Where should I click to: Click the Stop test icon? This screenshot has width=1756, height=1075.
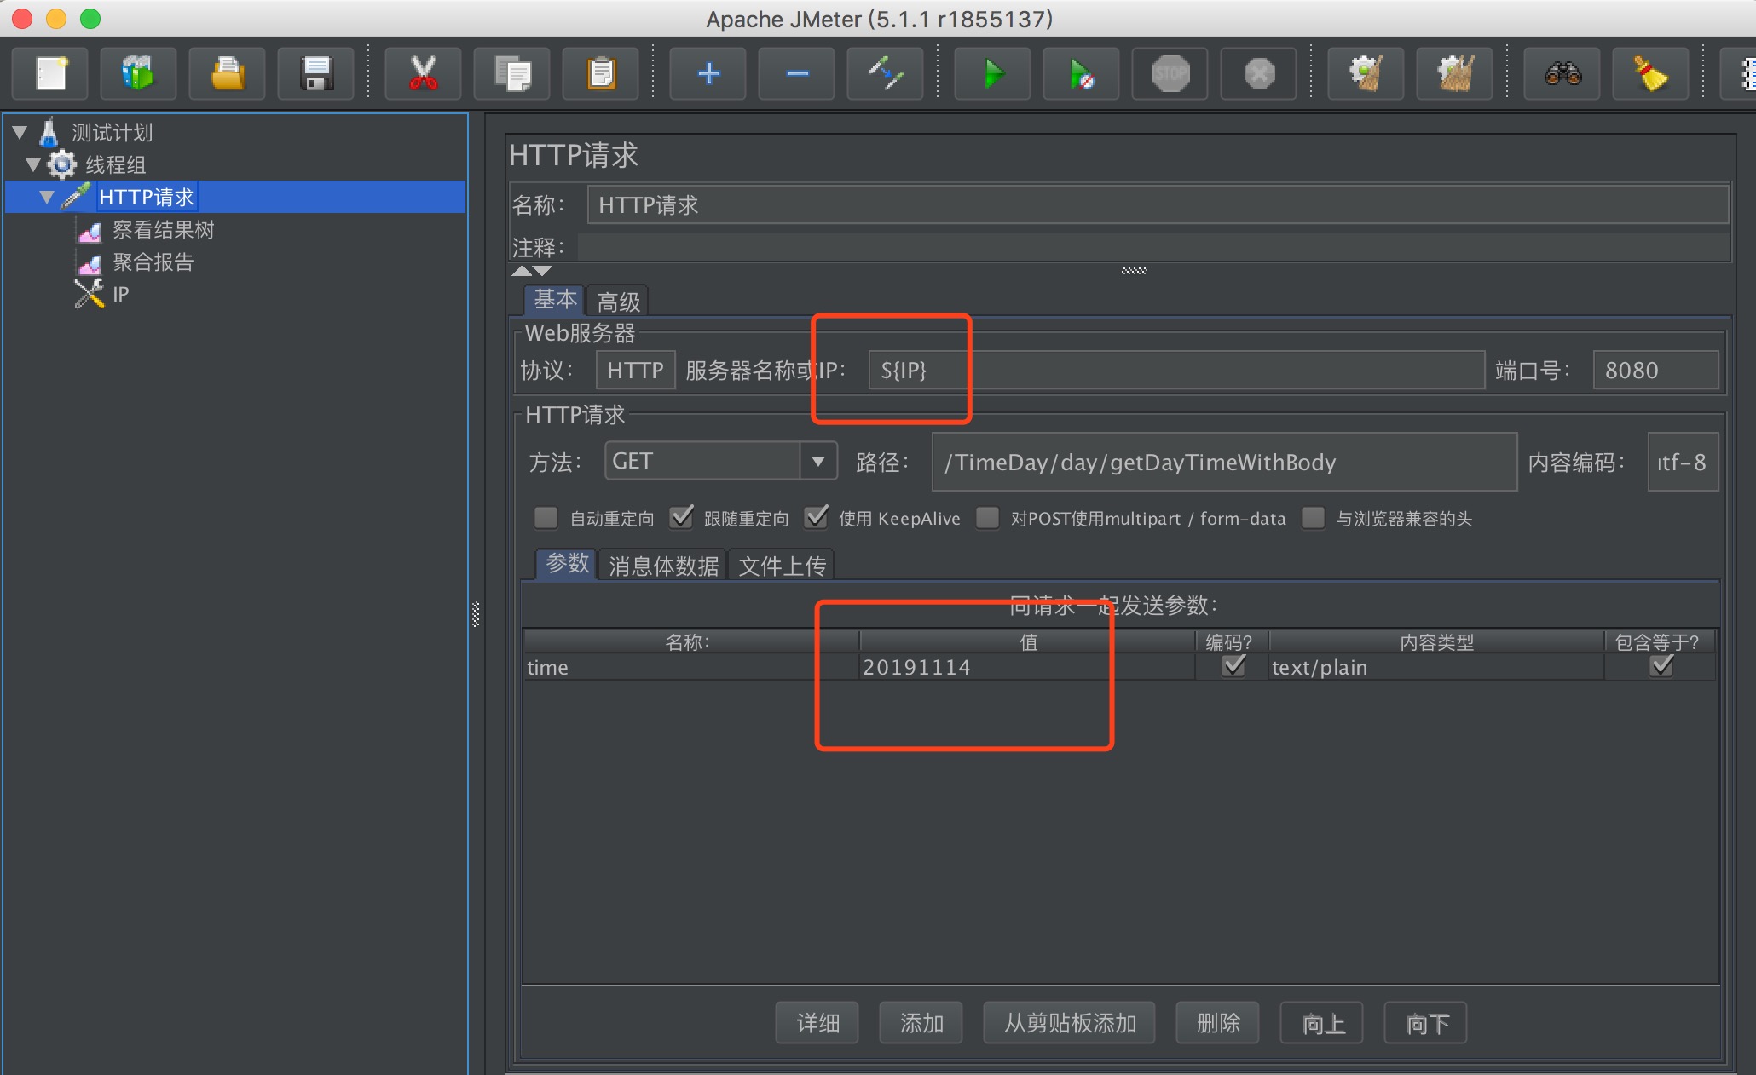tap(1170, 74)
